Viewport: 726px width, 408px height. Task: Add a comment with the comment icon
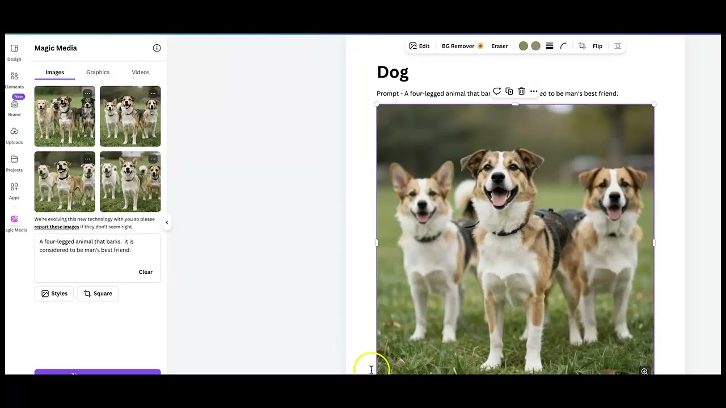point(497,91)
